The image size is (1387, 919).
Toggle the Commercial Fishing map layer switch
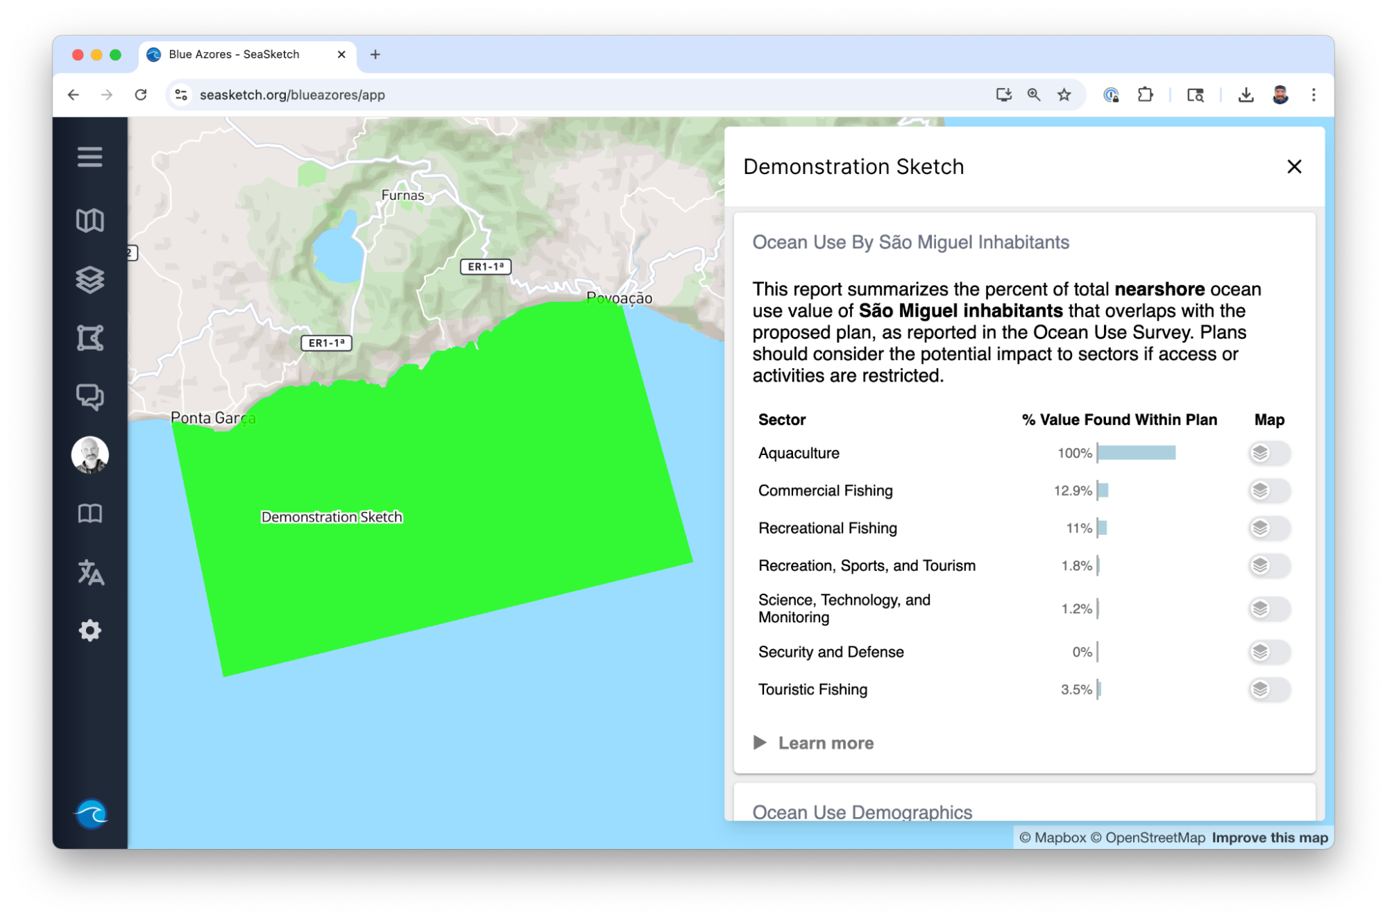click(x=1268, y=490)
